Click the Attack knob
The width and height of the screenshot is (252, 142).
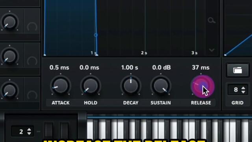pyautogui.click(x=60, y=86)
